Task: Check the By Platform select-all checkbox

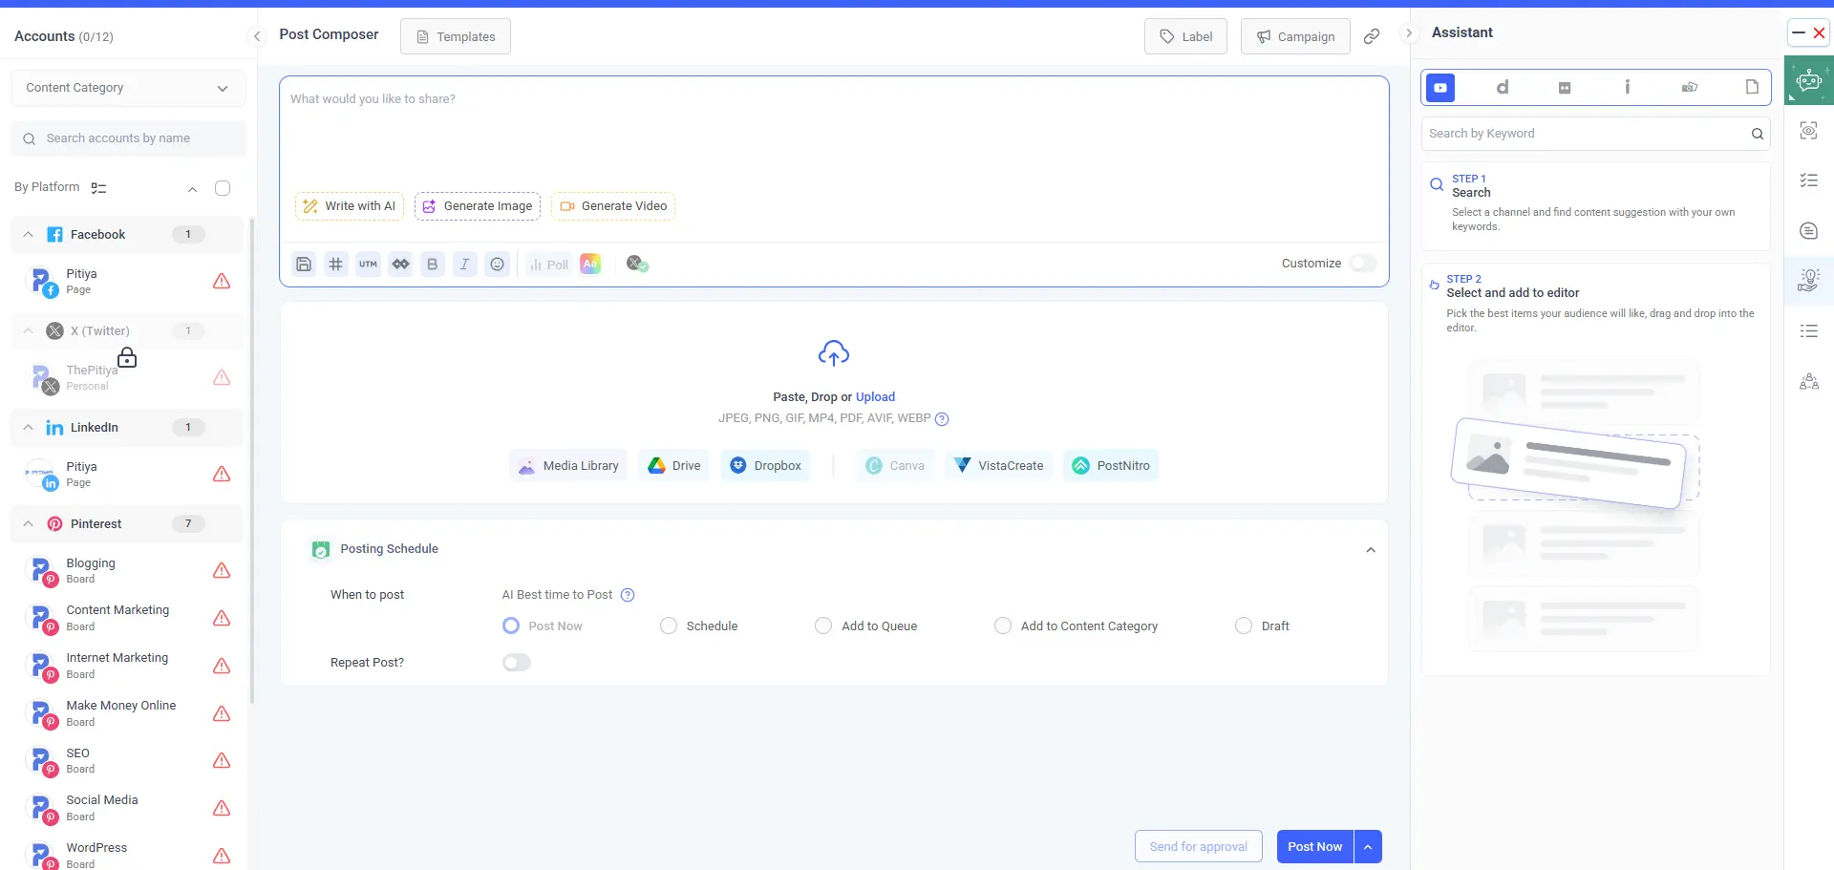Action: pos(223,188)
